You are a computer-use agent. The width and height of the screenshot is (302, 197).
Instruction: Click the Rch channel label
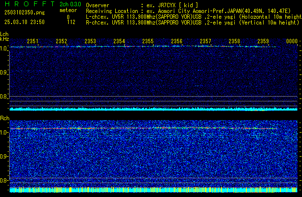click(x=5, y=118)
